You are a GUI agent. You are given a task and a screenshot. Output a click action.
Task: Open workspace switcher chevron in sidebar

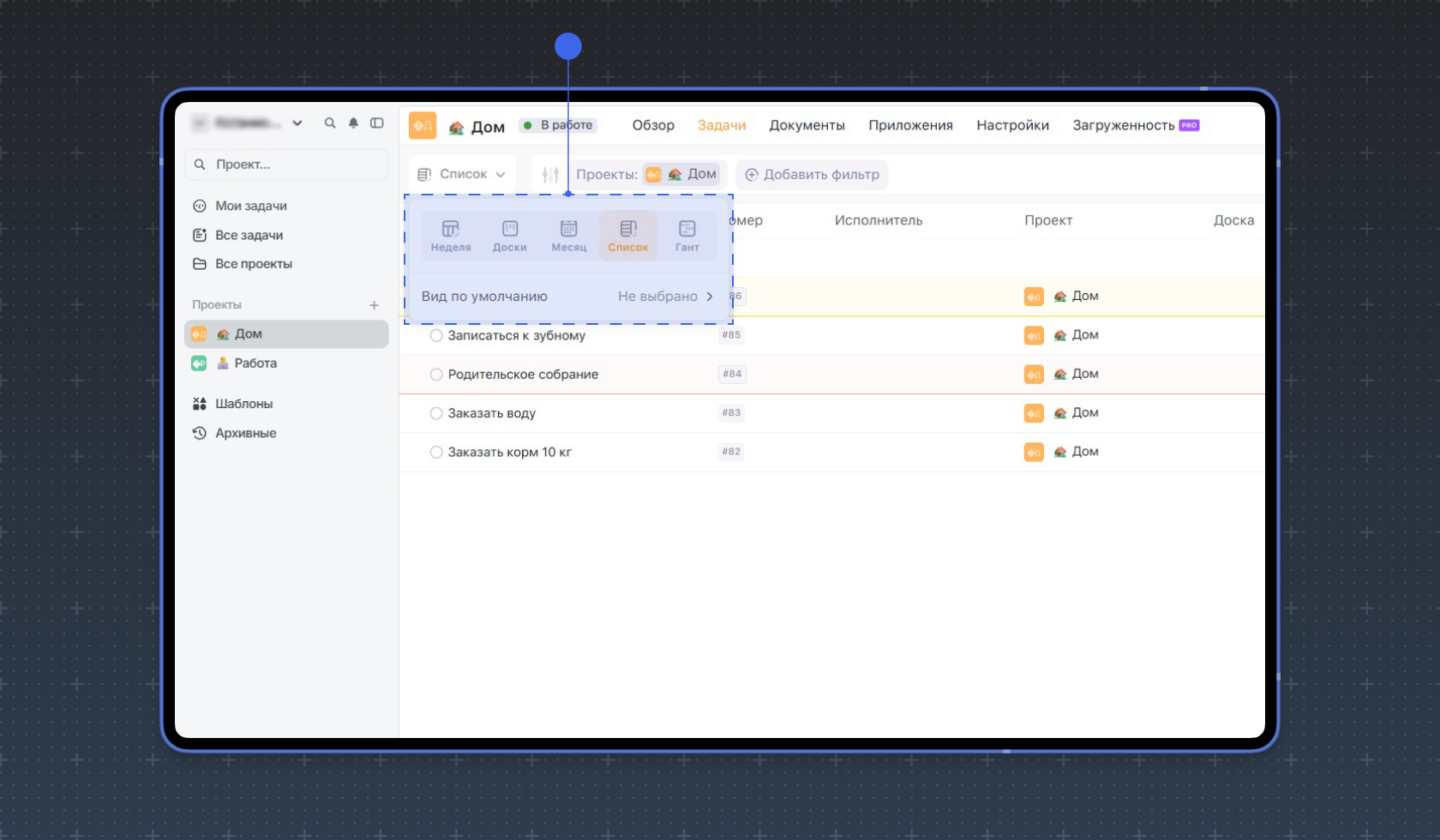[x=297, y=123]
